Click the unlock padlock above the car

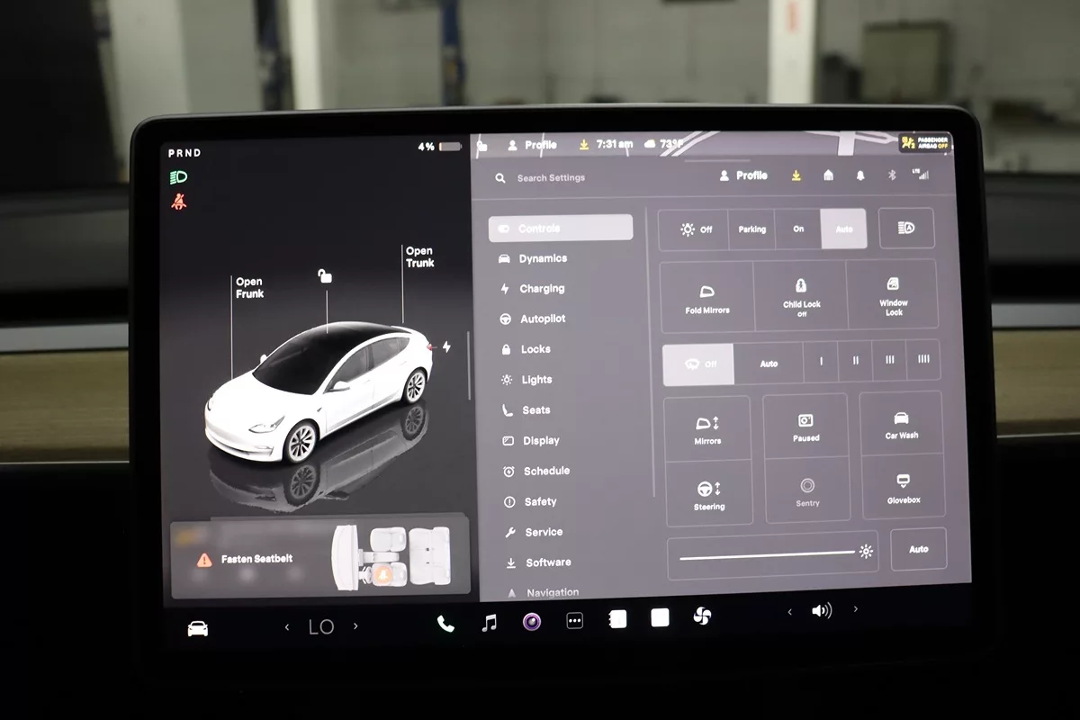point(325,276)
